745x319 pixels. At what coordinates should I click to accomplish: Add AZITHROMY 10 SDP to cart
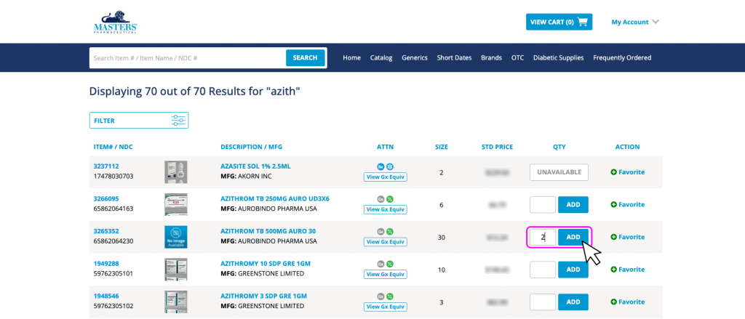click(x=573, y=269)
